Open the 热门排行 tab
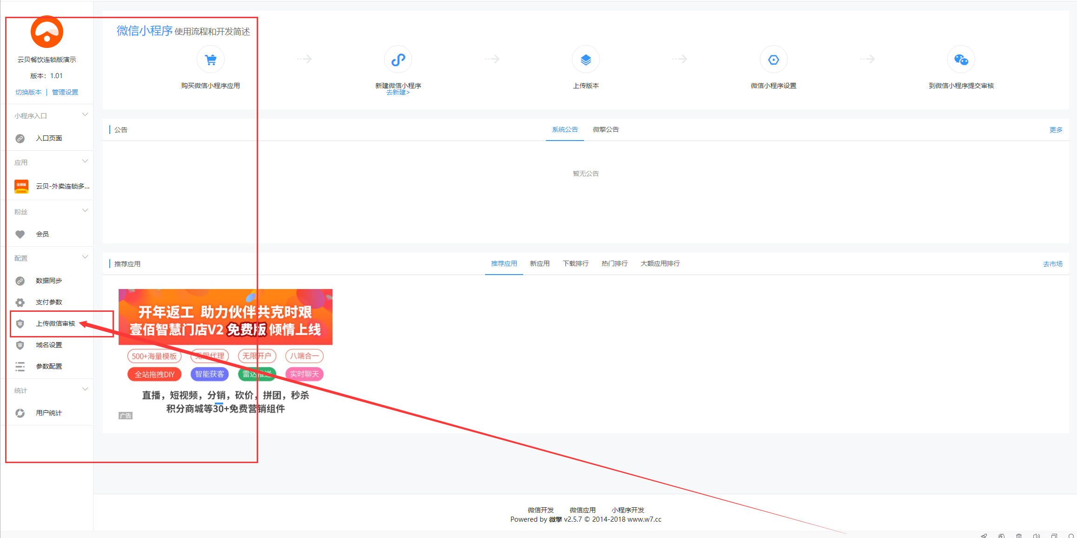1077x538 pixels. tap(615, 263)
